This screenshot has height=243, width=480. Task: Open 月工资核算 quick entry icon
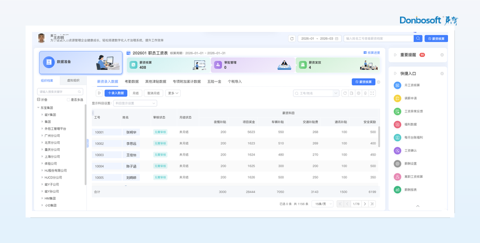coord(397,85)
